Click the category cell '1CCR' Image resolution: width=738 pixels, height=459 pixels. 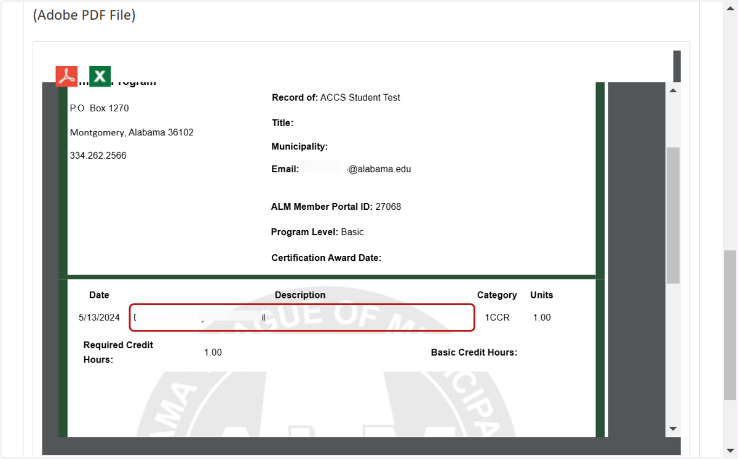point(497,317)
